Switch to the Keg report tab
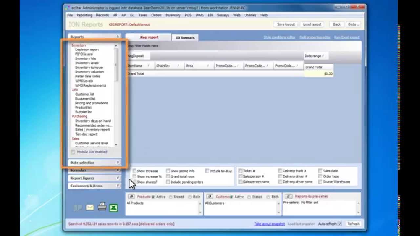Image resolution: width=420 pixels, height=236 pixels. [x=149, y=37]
